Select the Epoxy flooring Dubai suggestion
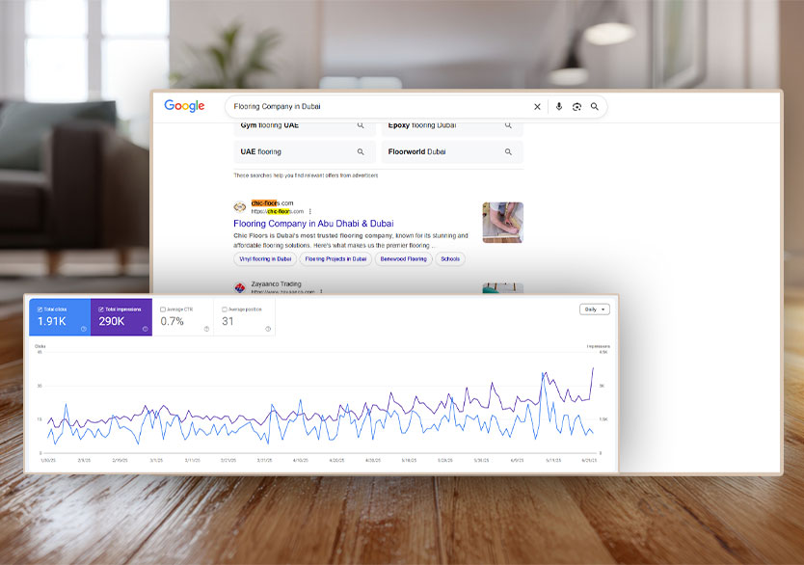 pos(422,125)
